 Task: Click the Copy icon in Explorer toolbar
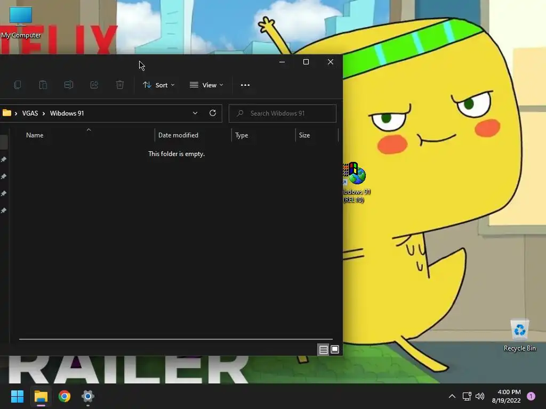(18, 85)
